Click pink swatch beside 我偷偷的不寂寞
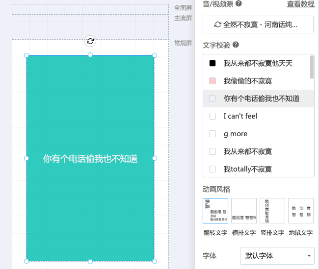Screen dimensions: 319x269 coord(213,81)
